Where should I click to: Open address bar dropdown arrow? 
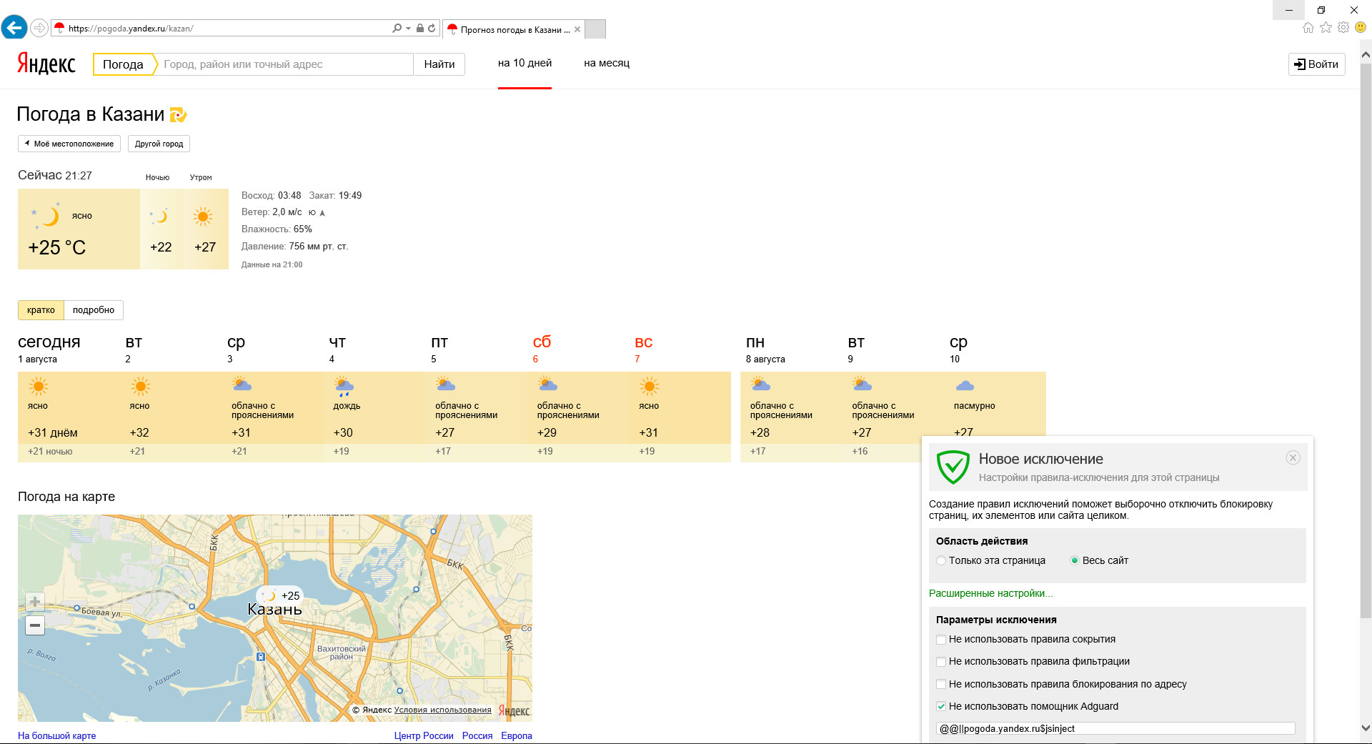tap(409, 29)
